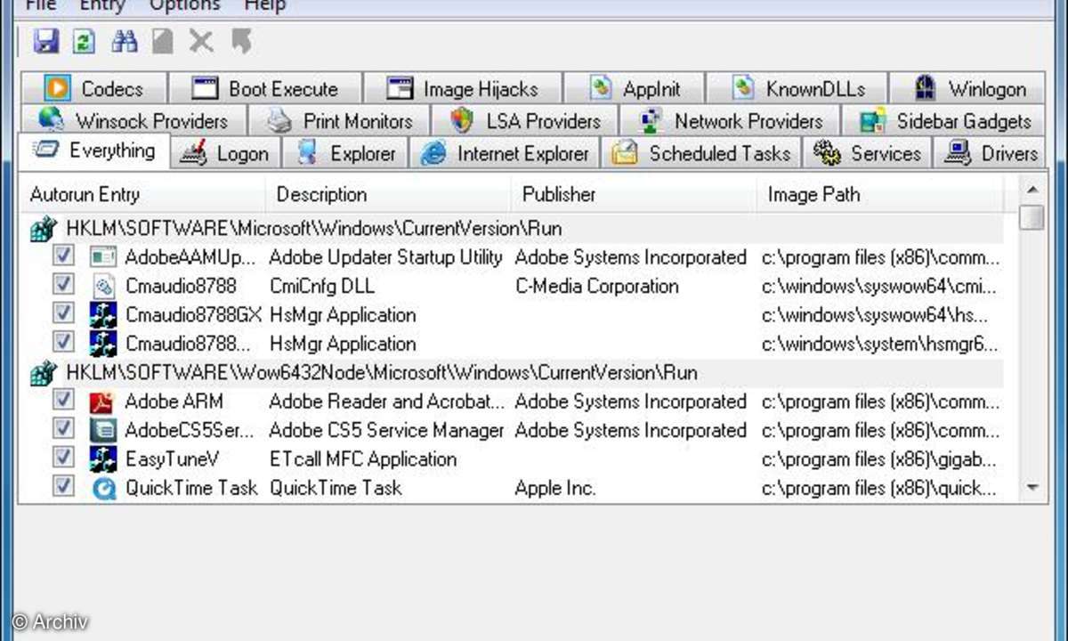This screenshot has width=1068, height=641.
Task: Click the "Adobe CS5 Service Manager" description
Action: click(x=386, y=430)
